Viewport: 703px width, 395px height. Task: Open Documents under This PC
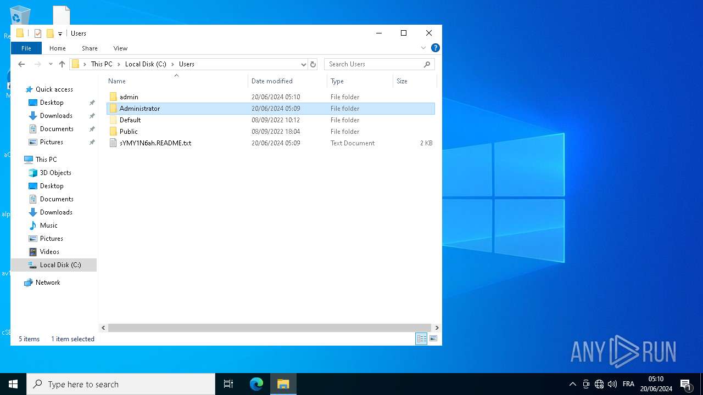(57, 199)
